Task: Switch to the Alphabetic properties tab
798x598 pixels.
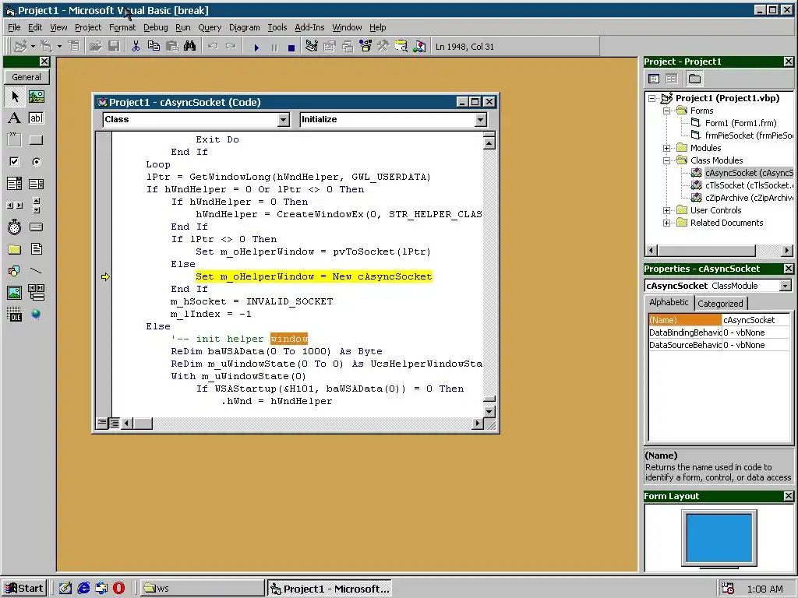Action: [669, 302]
